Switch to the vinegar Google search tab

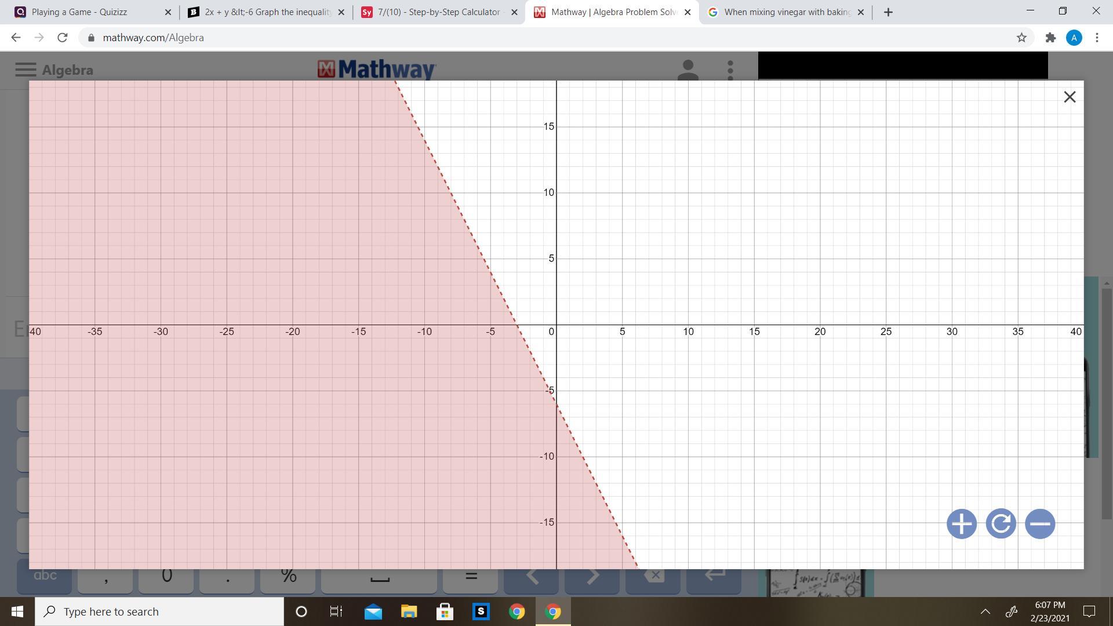click(785, 12)
